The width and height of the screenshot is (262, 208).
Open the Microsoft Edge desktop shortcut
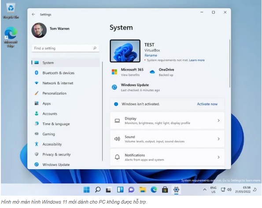click(11, 37)
